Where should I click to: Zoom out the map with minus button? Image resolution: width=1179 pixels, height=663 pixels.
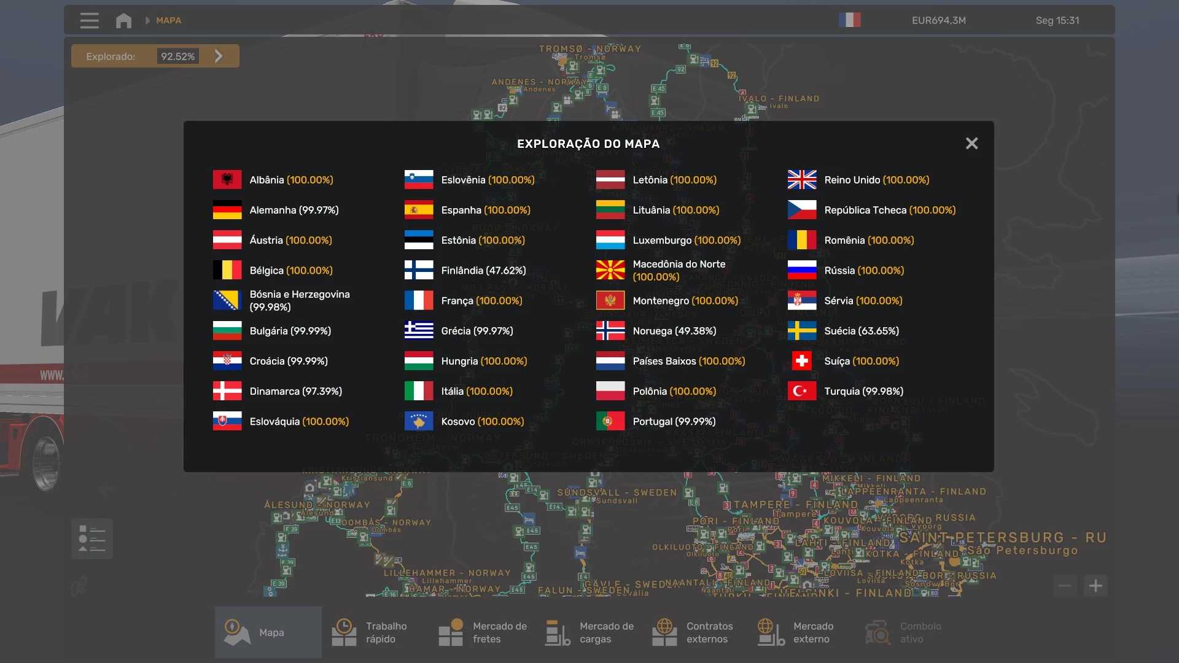[1065, 586]
